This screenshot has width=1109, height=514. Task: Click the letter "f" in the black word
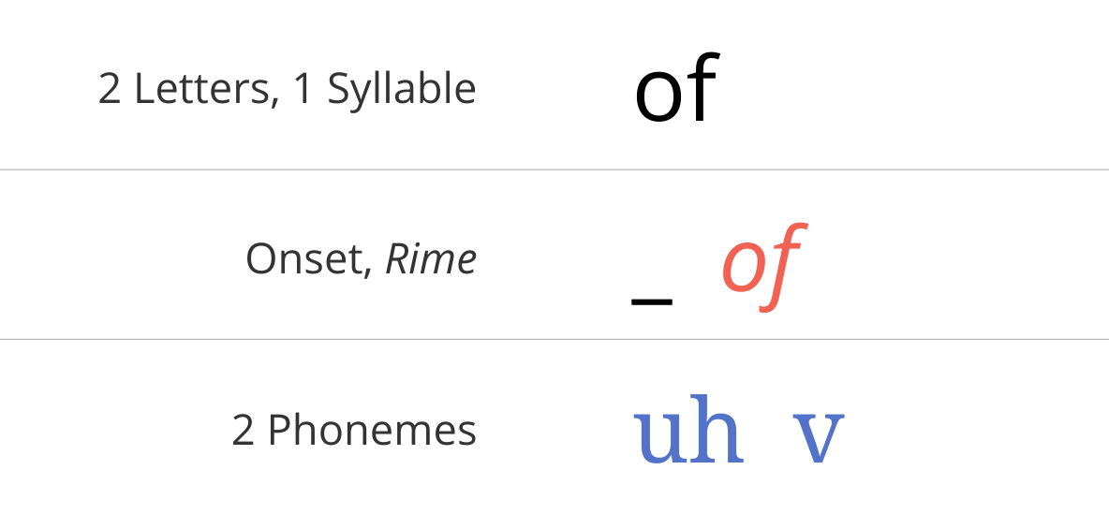tap(702, 88)
